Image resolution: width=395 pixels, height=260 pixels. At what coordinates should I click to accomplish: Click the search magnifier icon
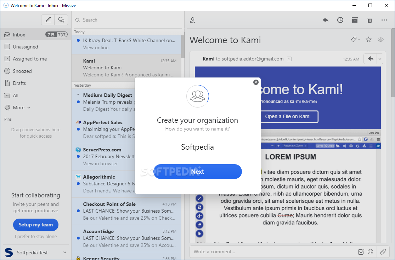[78, 20]
